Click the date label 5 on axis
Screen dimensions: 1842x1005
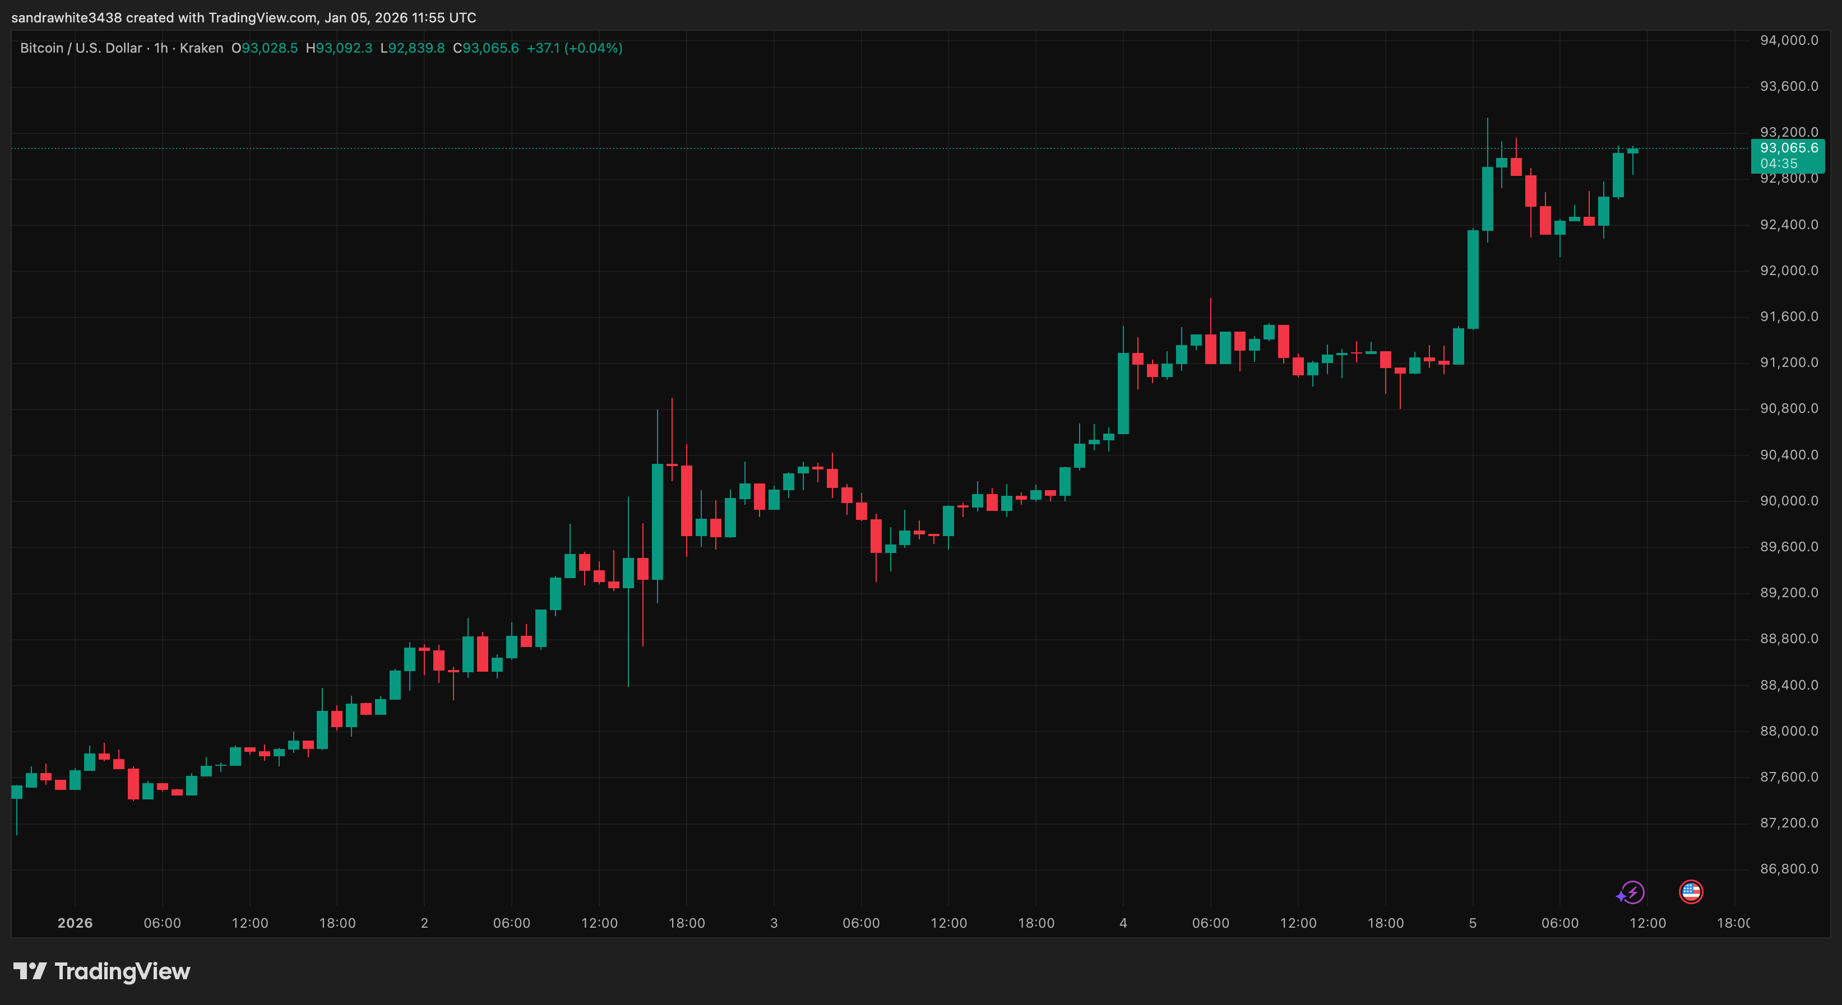pos(1473,923)
